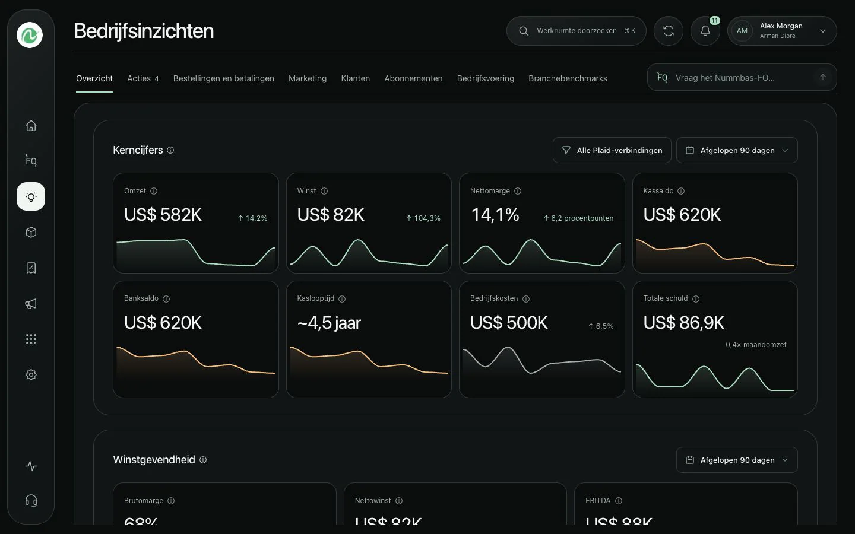Switch to the Marketing tab

308,78
